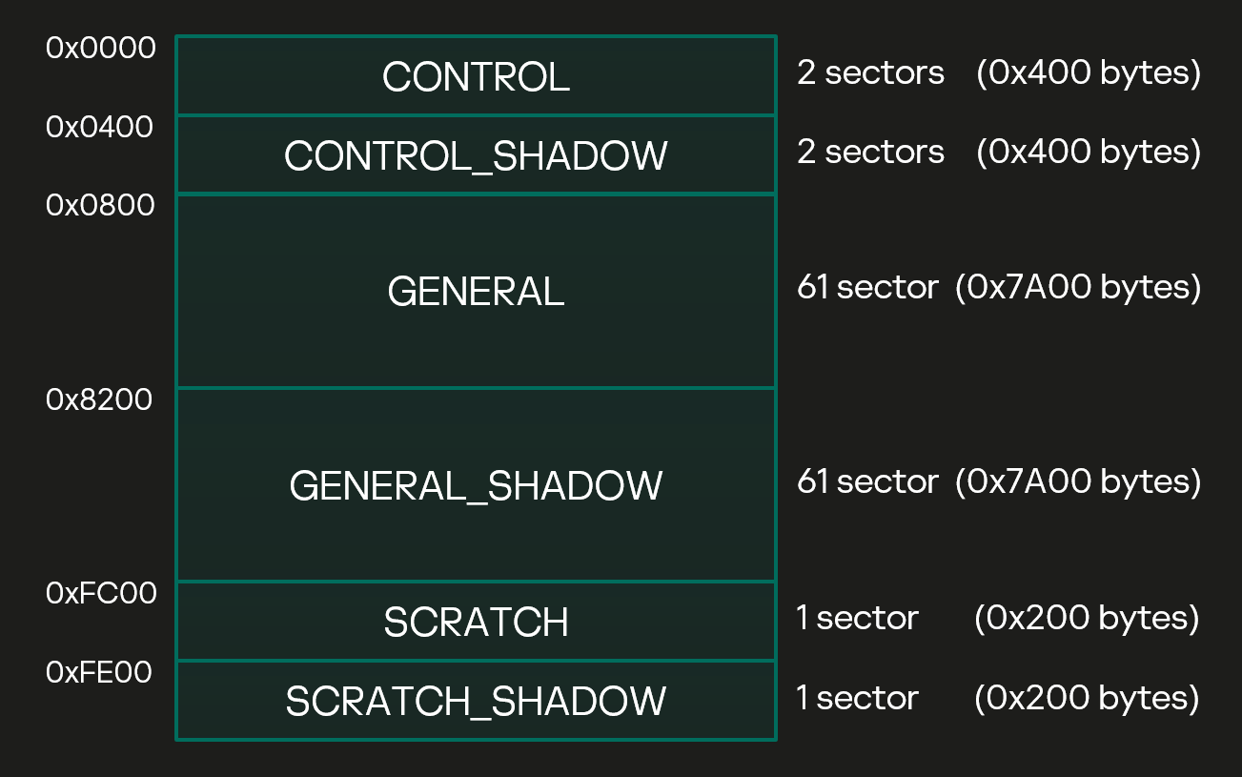Click "(0x7A00 bytes)" beside the GENERAL block
The width and height of the screenshot is (1242, 777).
(1078, 287)
